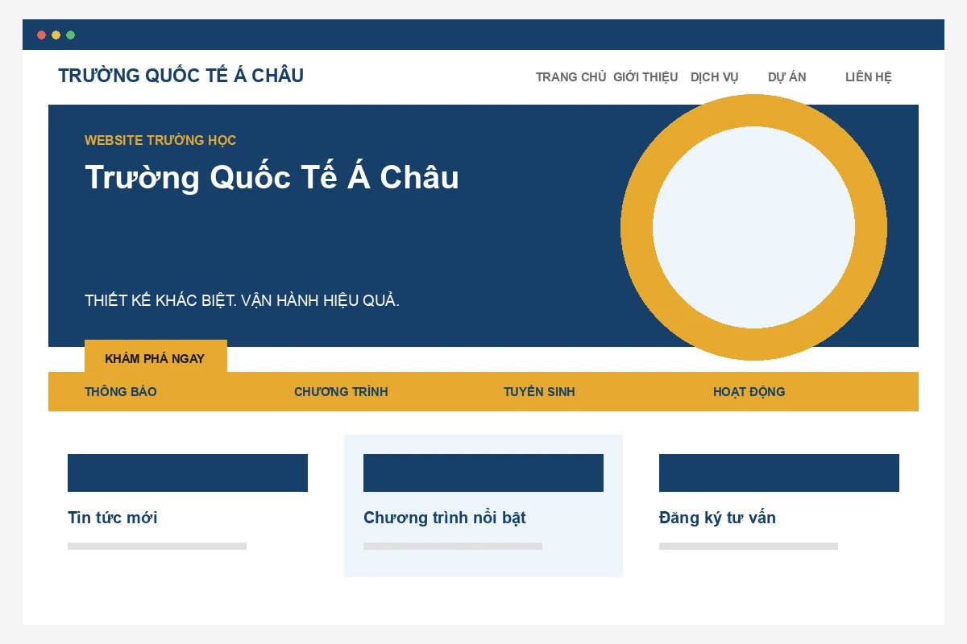Click the Chương trình nổi bật card banner

(x=483, y=473)
